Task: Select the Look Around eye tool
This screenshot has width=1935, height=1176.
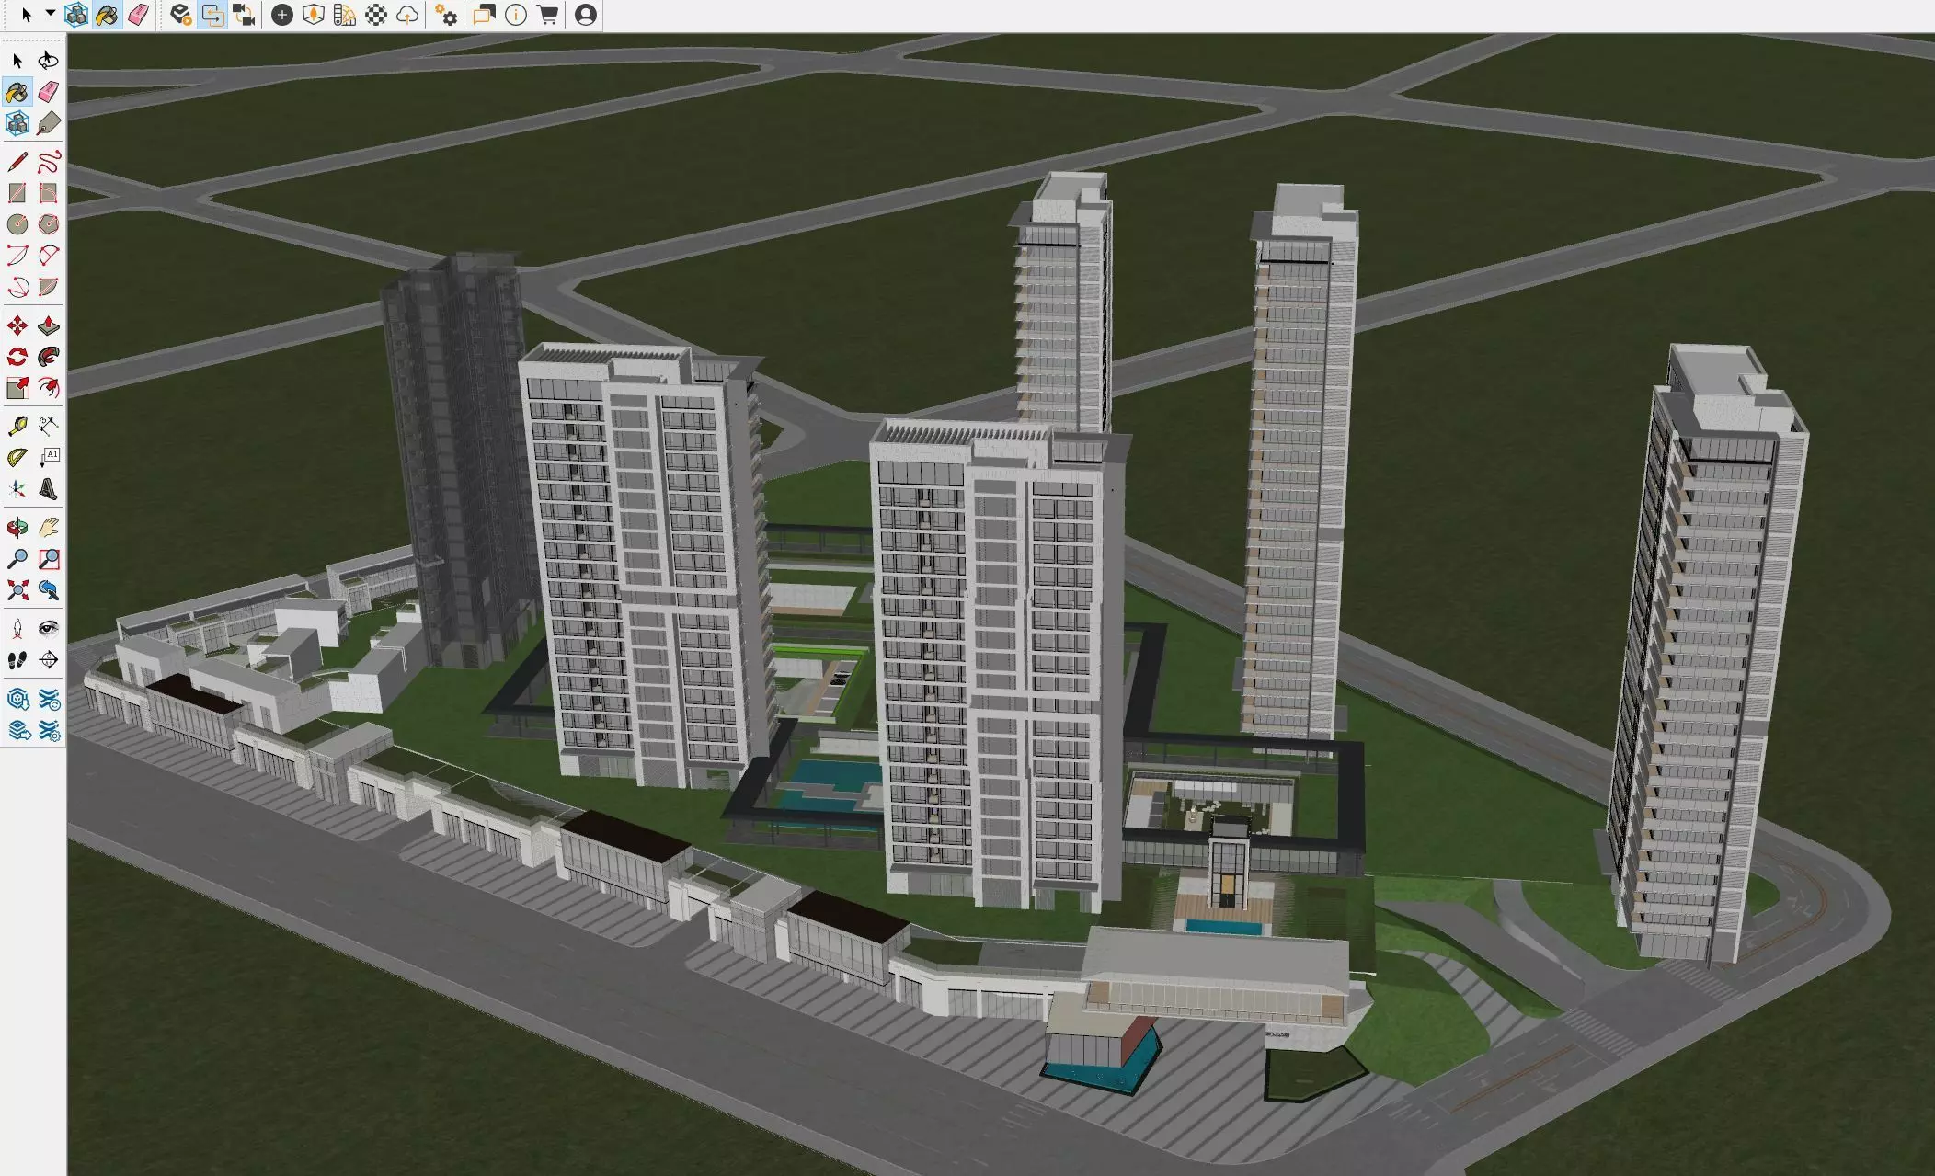Action: (x=49, y=629)
